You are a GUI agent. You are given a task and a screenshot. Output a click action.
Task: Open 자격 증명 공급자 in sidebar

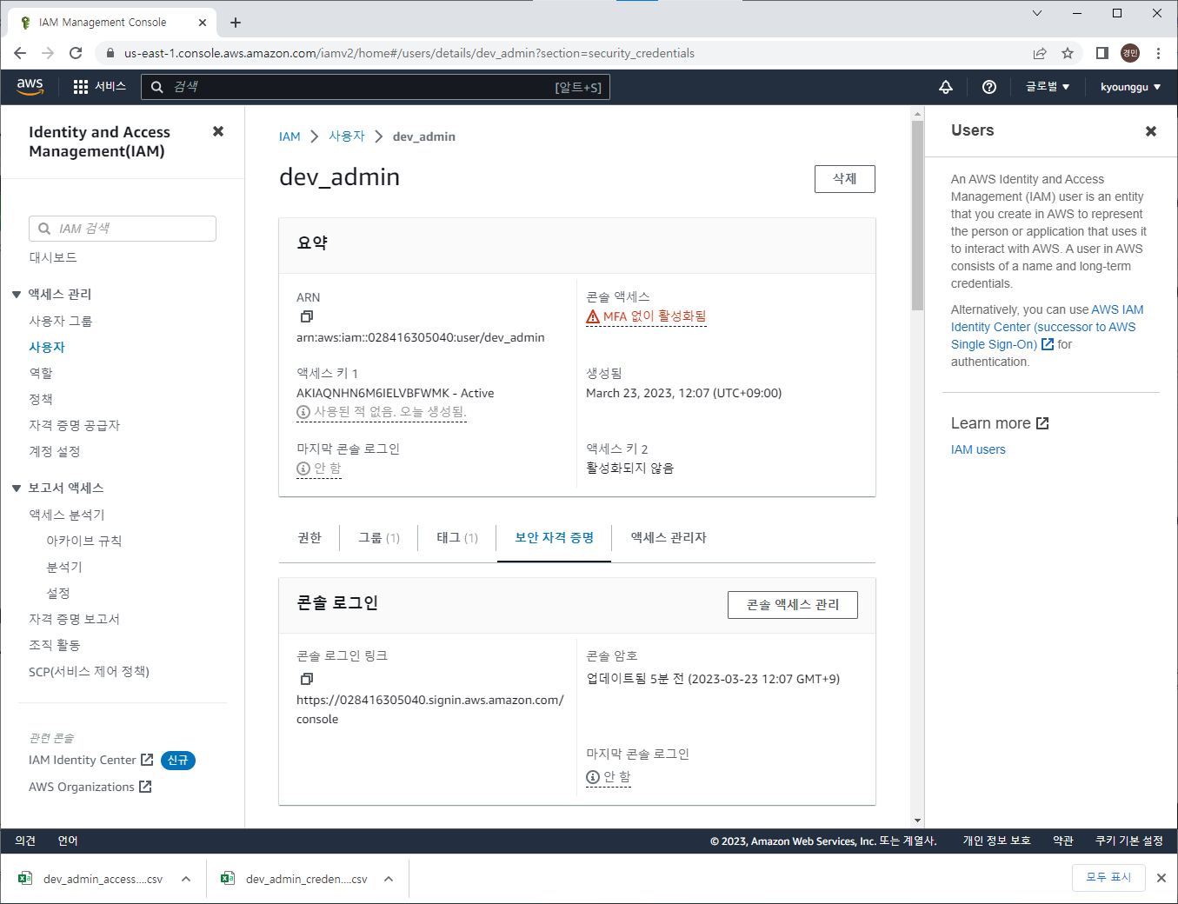point(75,425)
